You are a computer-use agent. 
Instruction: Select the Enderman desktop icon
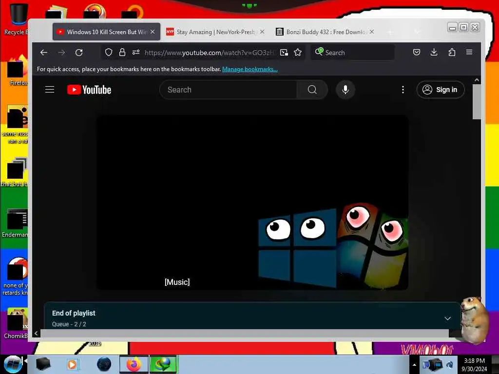[15, 223]
